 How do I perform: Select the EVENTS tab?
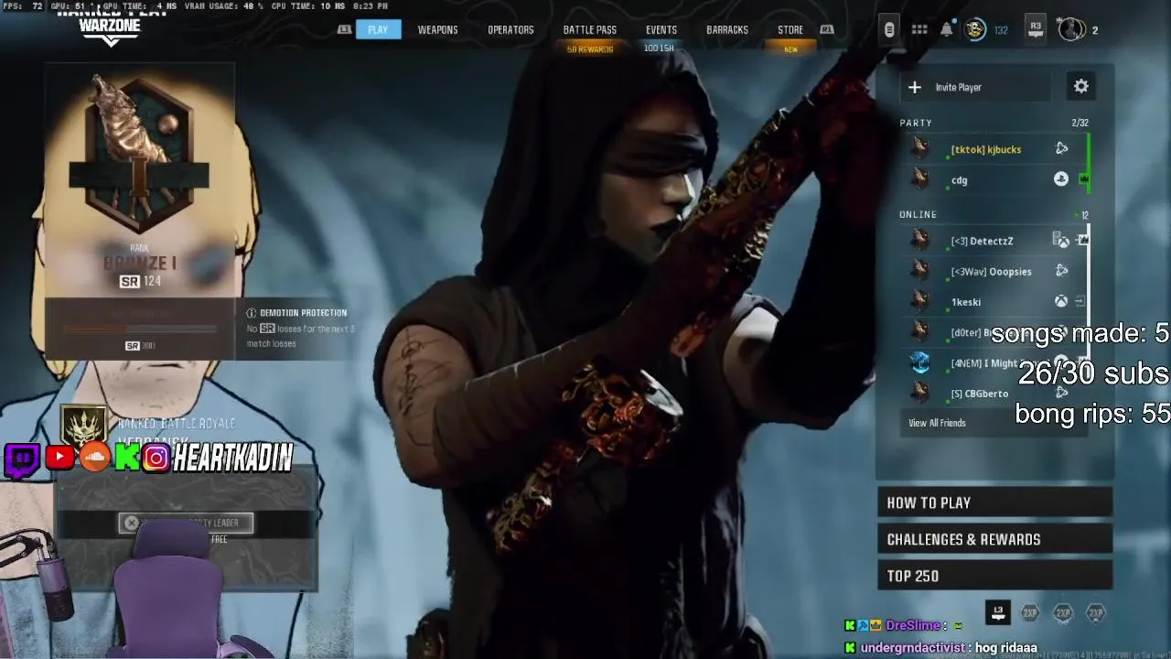pos(661,29)
